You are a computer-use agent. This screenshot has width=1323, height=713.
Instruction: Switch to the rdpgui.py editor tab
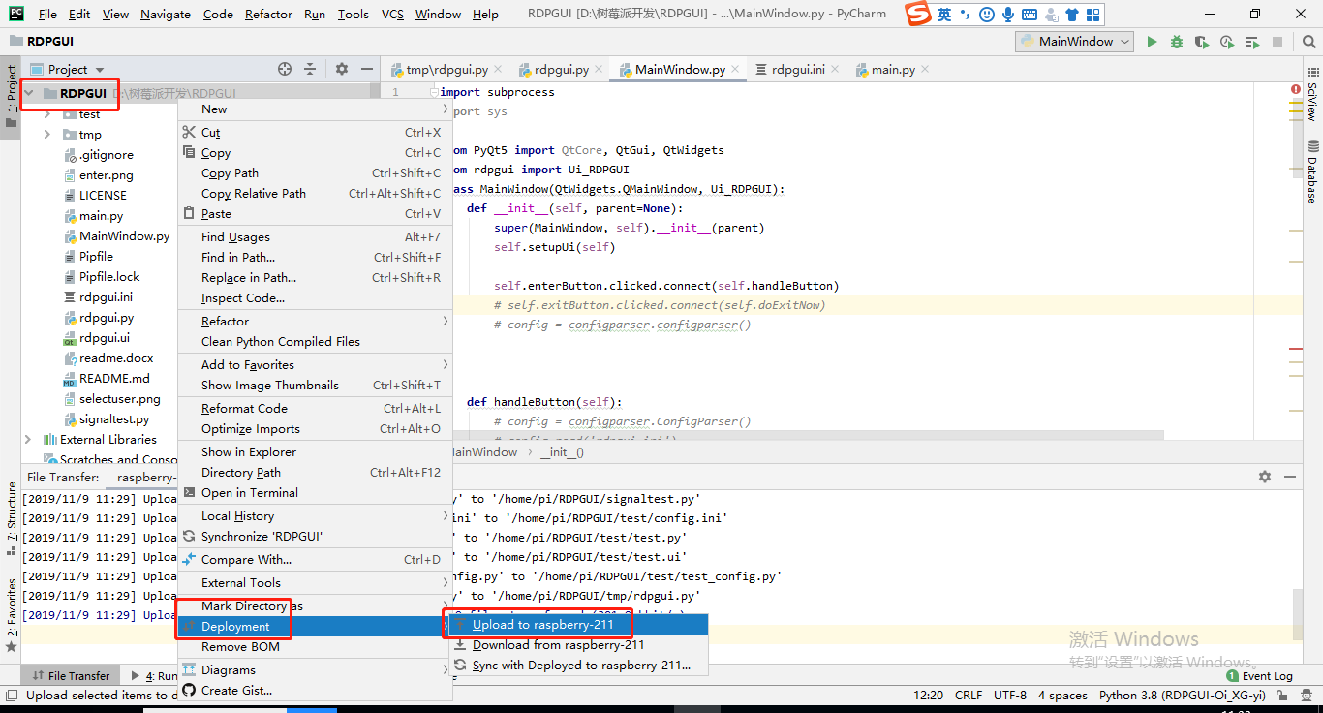tap(560, 70)
